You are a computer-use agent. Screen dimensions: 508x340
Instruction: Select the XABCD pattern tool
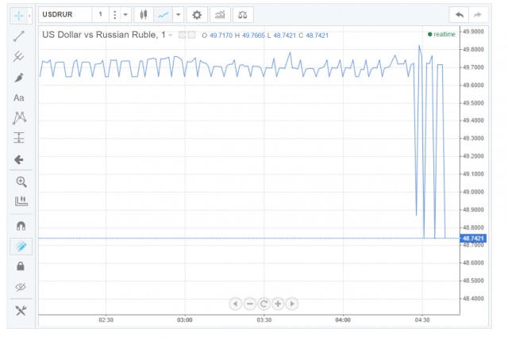(x=19, y=118)
